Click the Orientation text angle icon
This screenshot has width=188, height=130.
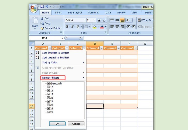[128, 20]
